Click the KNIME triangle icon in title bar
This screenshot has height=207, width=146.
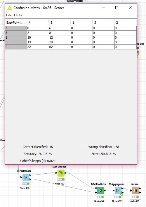point(10,8)
